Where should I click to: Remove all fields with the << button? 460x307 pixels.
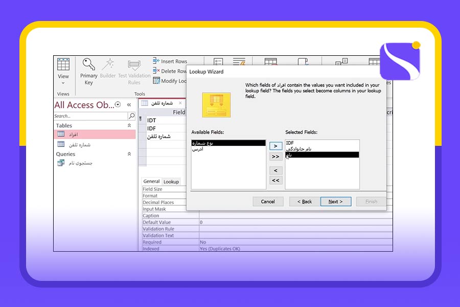click(276, 181)
